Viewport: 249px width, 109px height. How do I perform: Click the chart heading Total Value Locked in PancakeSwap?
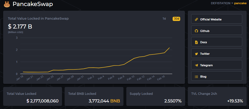[x=38, y=18]
